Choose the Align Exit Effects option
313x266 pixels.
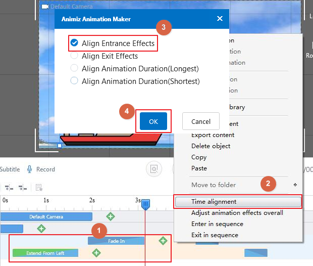(x=74, y=56)
